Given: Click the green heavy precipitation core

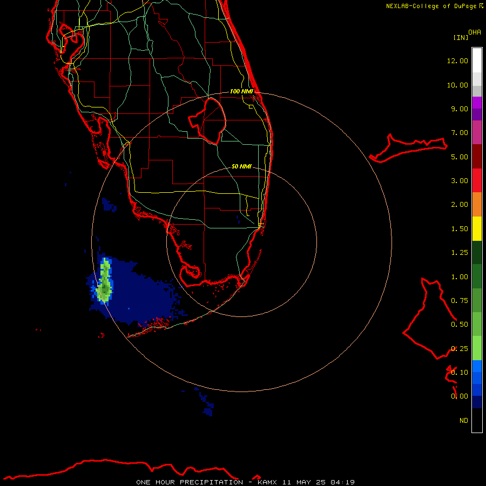Looking at the screenshot, I should click(105, 280).
